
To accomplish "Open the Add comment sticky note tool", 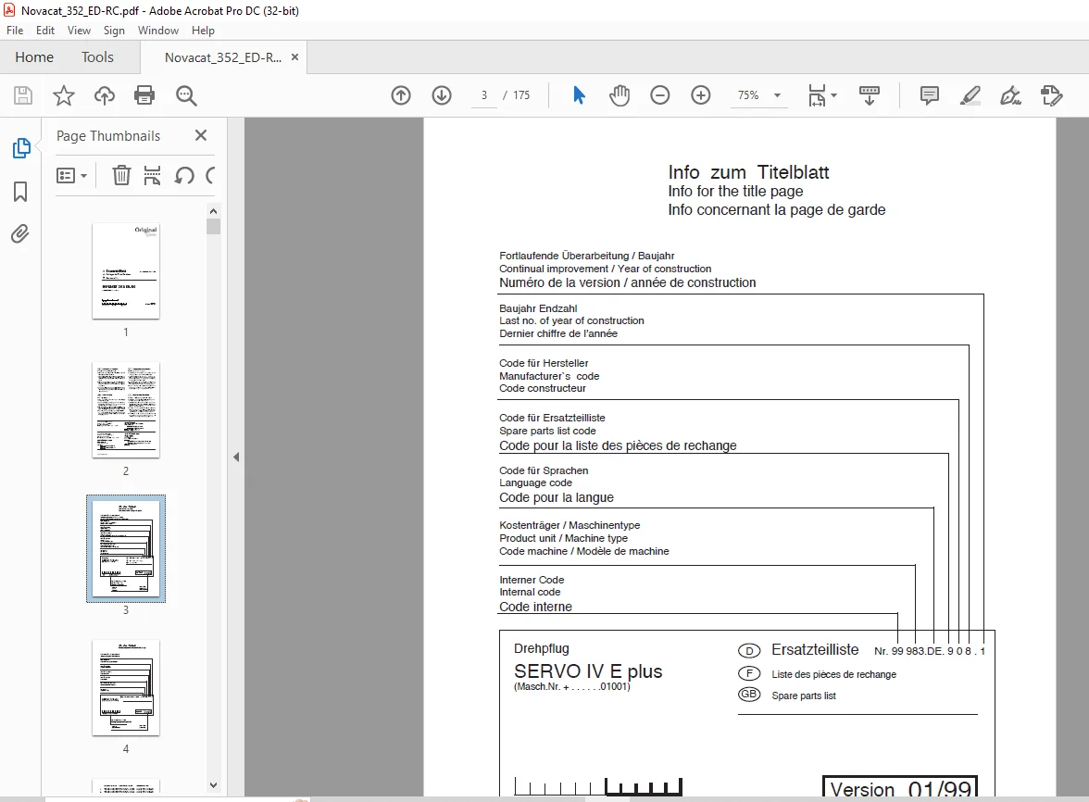I will click(929, 95).
